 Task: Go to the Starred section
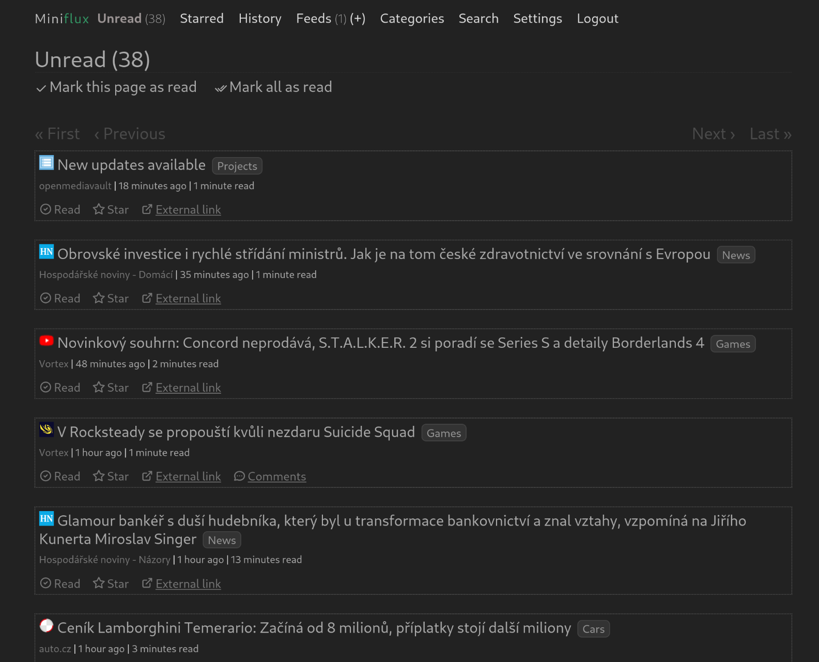pos(202,19)
